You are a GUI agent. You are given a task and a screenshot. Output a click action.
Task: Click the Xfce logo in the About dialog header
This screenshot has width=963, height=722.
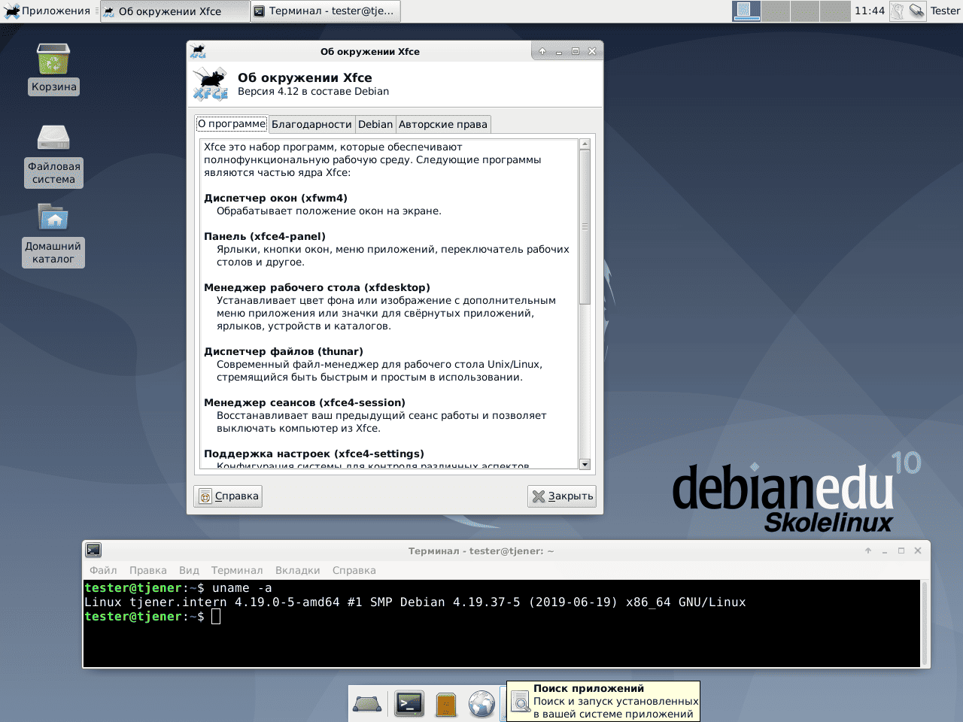click(211, 83)
